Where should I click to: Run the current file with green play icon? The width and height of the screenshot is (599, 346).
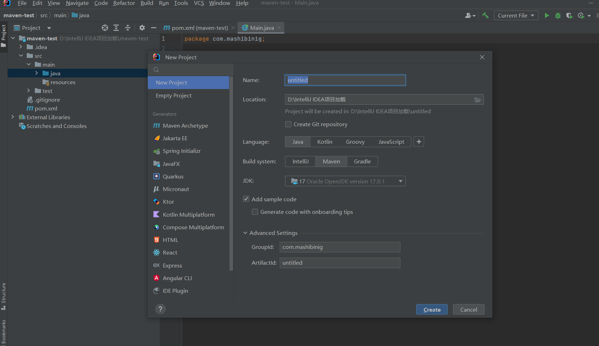coord(547,15)
